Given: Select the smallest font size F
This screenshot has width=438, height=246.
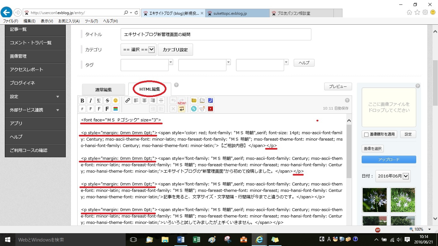Looking at the screenshot, I should tap(82, 109).
